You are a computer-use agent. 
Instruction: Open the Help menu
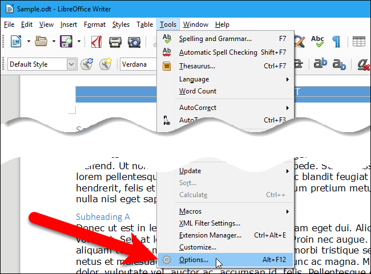[222, 24]
